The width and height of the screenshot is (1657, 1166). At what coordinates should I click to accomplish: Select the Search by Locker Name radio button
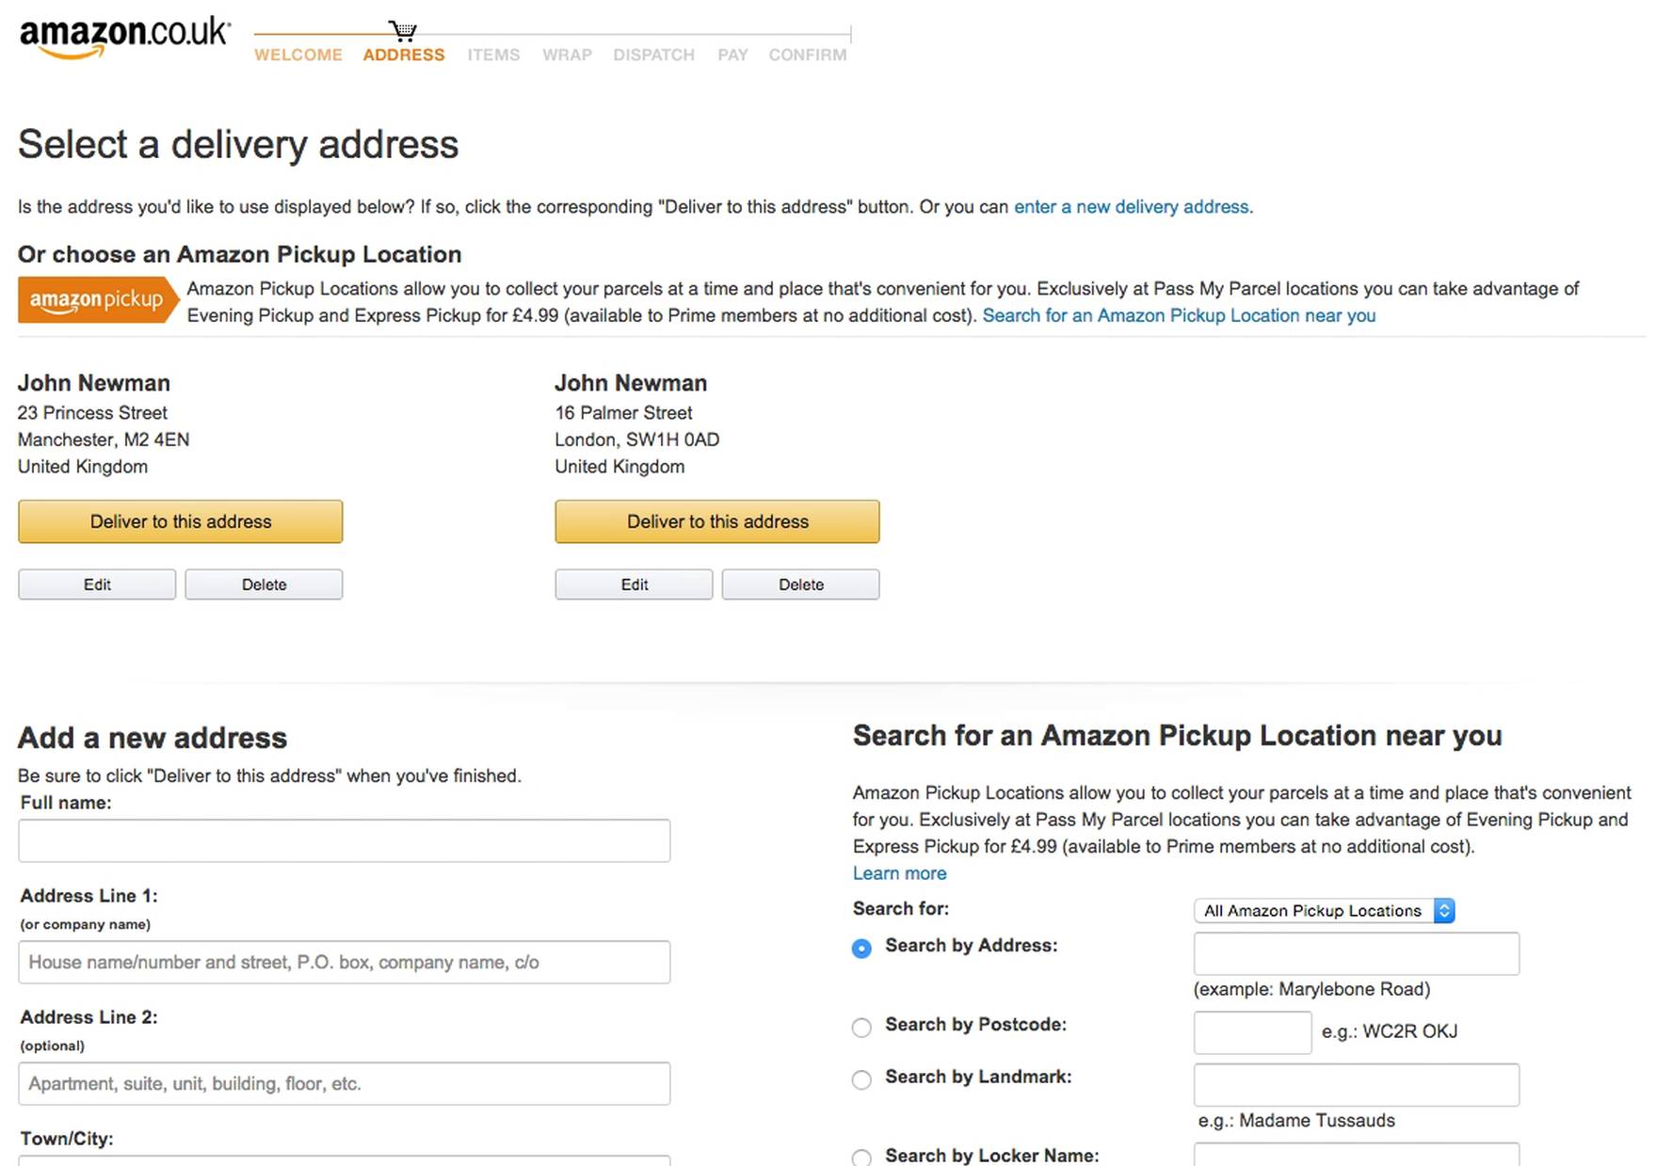(861, 1158)
